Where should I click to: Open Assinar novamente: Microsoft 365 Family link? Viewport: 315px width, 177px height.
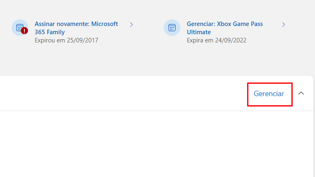[x=76, y=28]
